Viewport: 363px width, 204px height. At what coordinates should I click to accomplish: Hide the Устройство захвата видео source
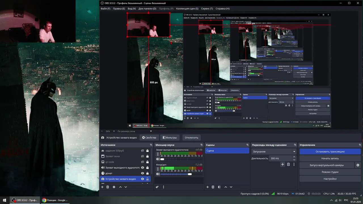(x=143, y=179)
